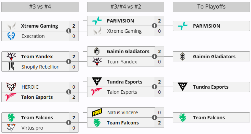Open info icon for Tundra Esports vs Talon Esports
This screenshot has width=251, height=134.
154,87
